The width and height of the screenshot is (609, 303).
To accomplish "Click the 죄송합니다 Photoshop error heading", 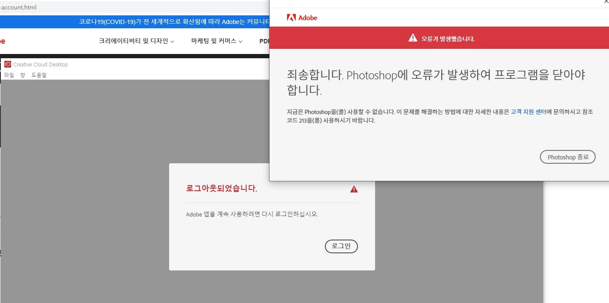I will 436,82.
